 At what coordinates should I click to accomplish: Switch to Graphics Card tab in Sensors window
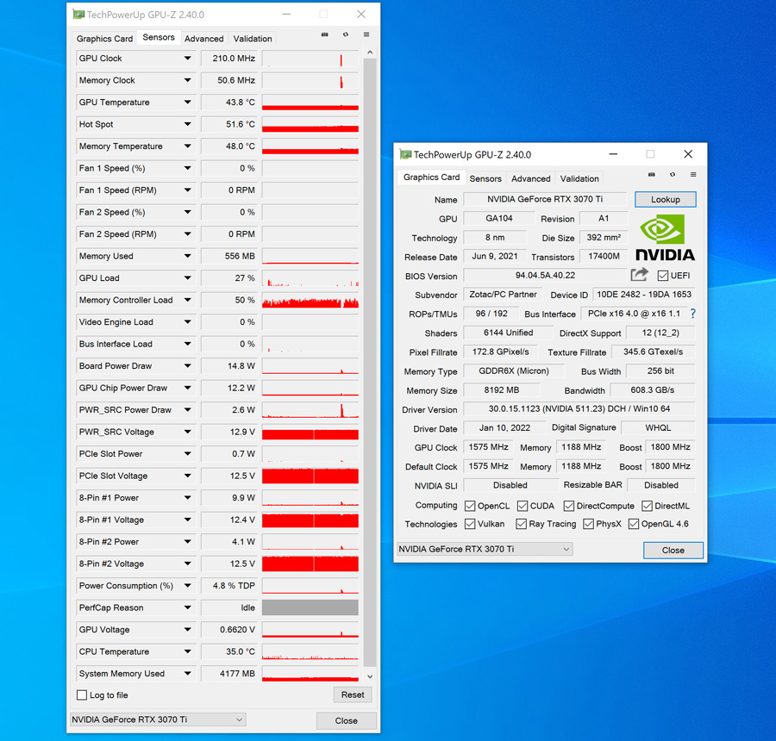point(104,39)
